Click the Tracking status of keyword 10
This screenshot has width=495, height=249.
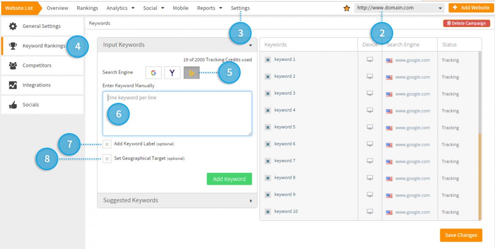(450, 212)
